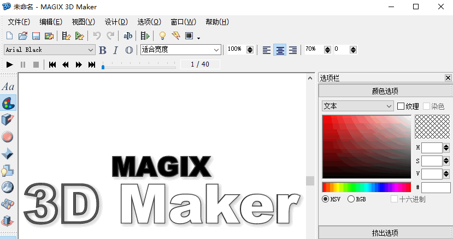Image resolution: width=453 pixels, height=239 pixels.
Task: Open the 编辑 Edit menu
Action: coord(51,22)
